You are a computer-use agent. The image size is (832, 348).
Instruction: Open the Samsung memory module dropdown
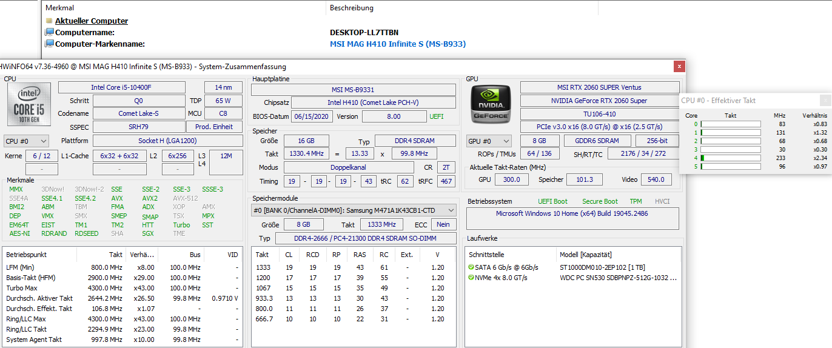point(354,210)
